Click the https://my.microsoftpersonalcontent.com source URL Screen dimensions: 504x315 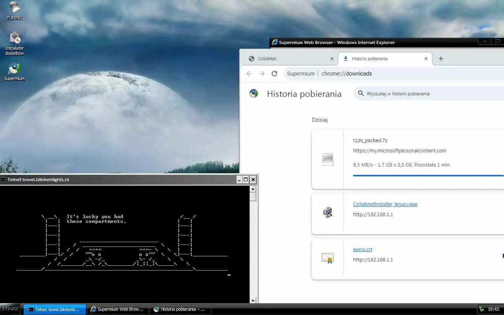click(x=400, y=151)
